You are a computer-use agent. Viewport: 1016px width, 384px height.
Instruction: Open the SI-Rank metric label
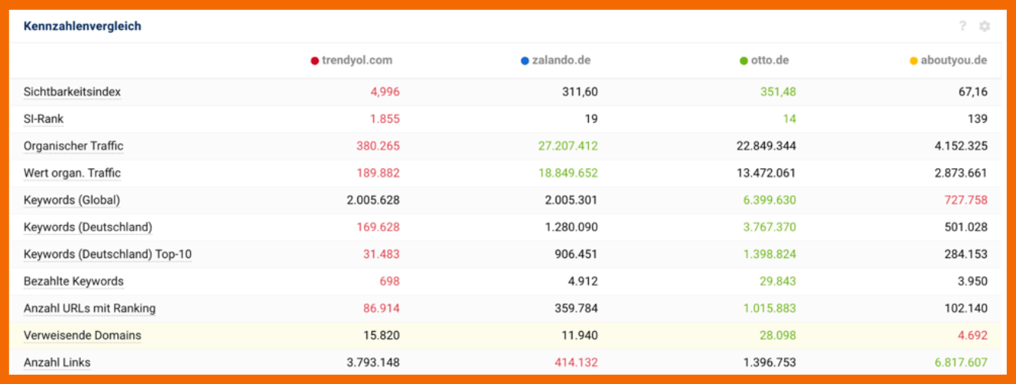pos(44,119)
